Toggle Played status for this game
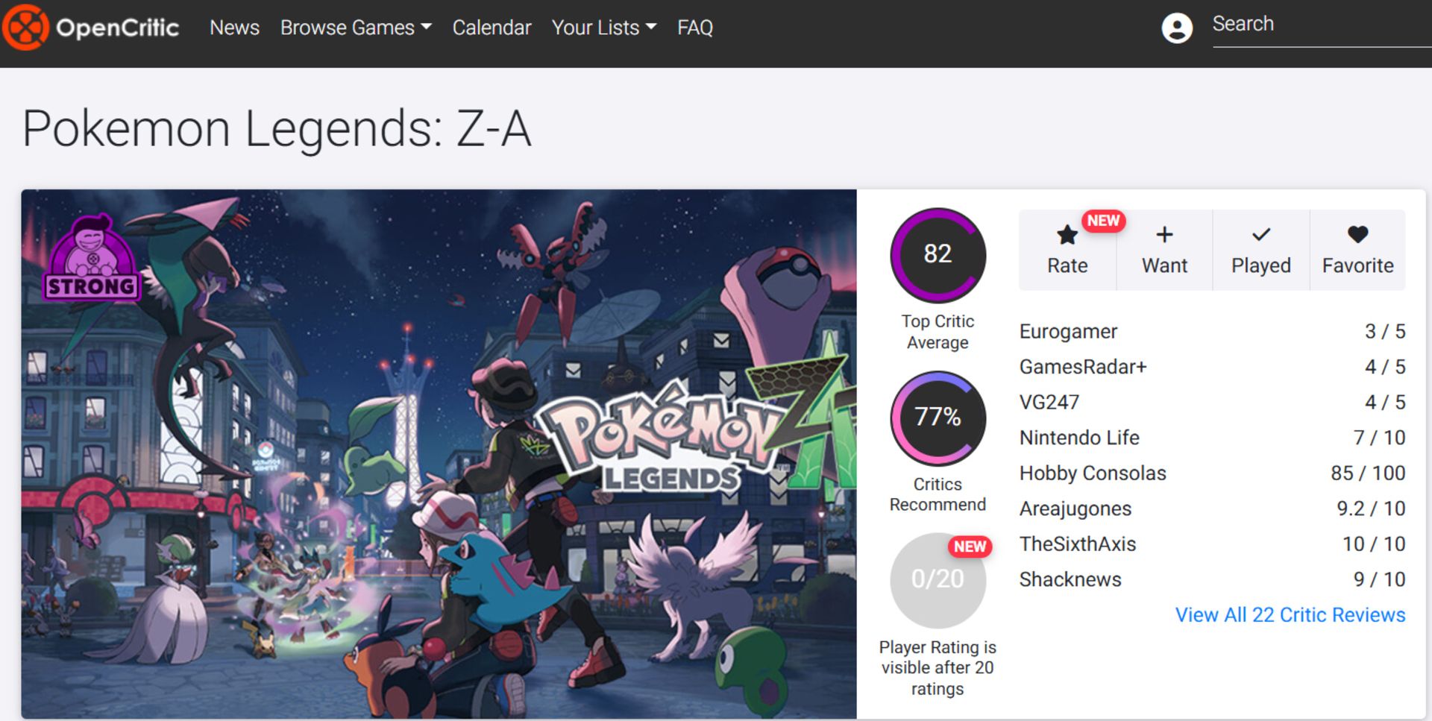This screenshot has height=721, width=1432. (1260, 250)
